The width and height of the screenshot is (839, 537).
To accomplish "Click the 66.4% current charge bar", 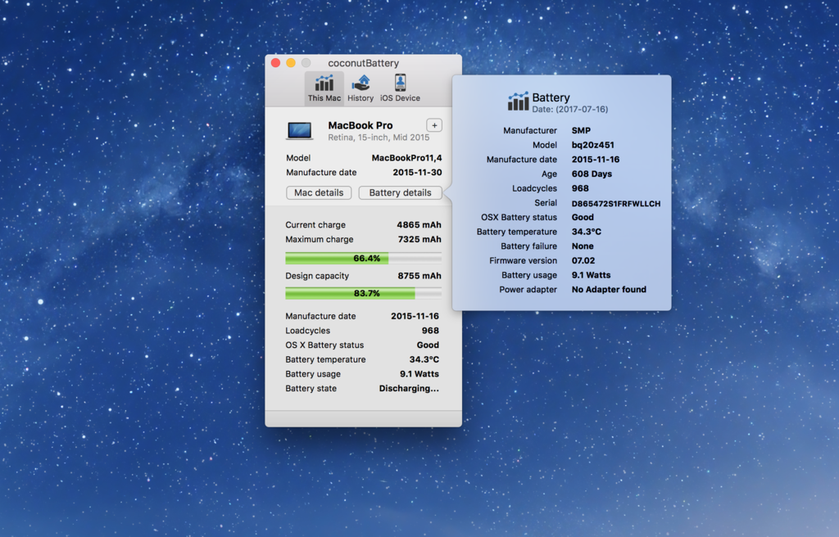I will tap(363, 259).
